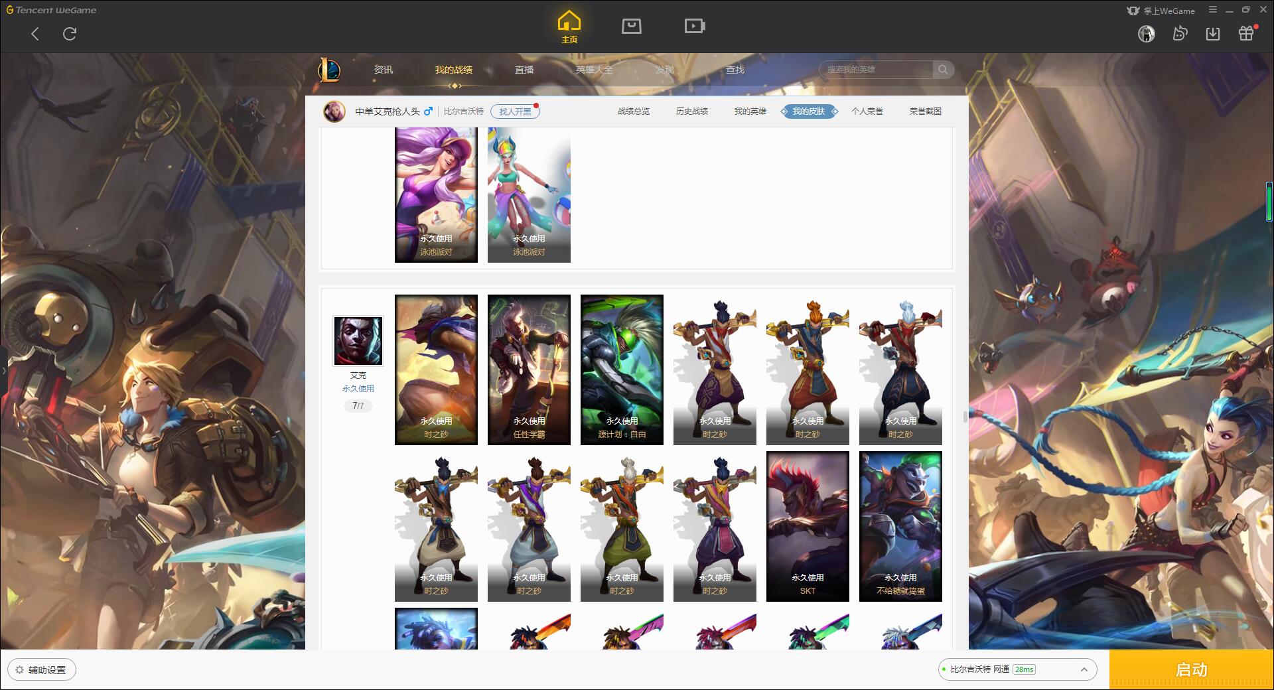The image size is (1274, 690).
Task: Open the flame mascot friends icon
Action: [x=1180, y=33]
